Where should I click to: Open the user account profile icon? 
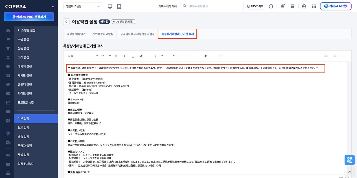coord(304,6)
